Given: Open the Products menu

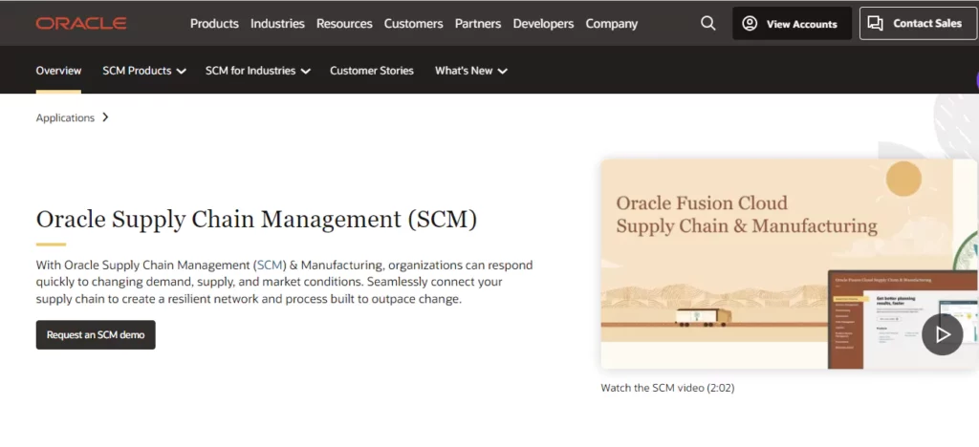Looking at the screenshot, I should [214, 24].
